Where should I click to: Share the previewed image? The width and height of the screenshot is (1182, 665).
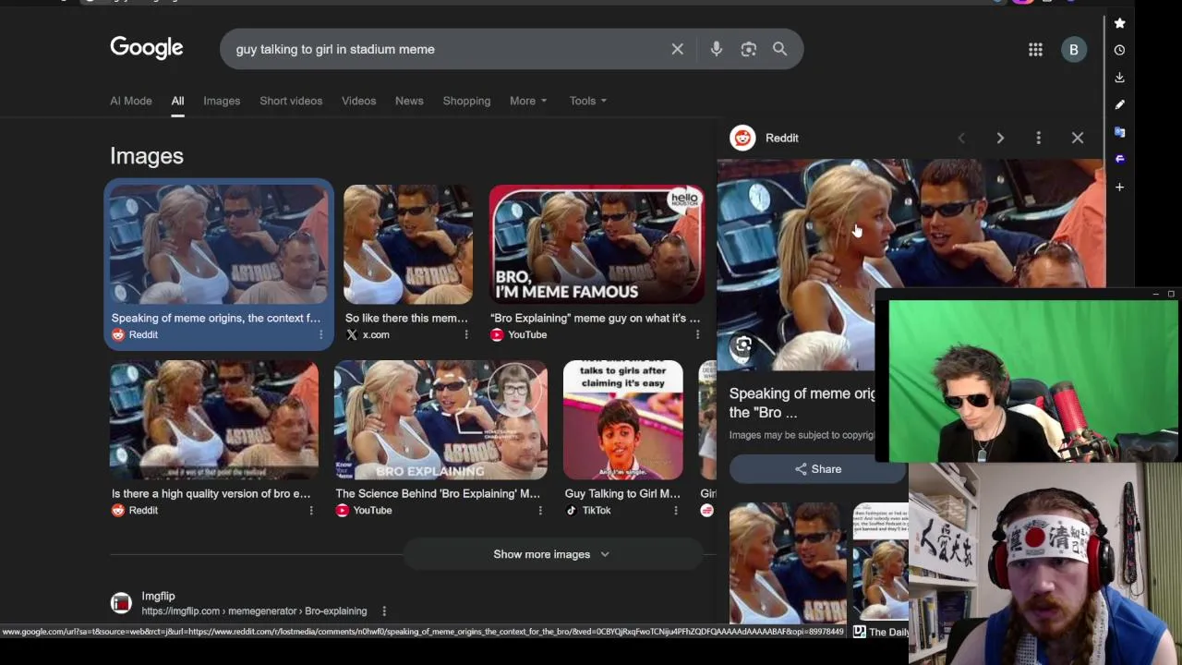tap(818, 469)
